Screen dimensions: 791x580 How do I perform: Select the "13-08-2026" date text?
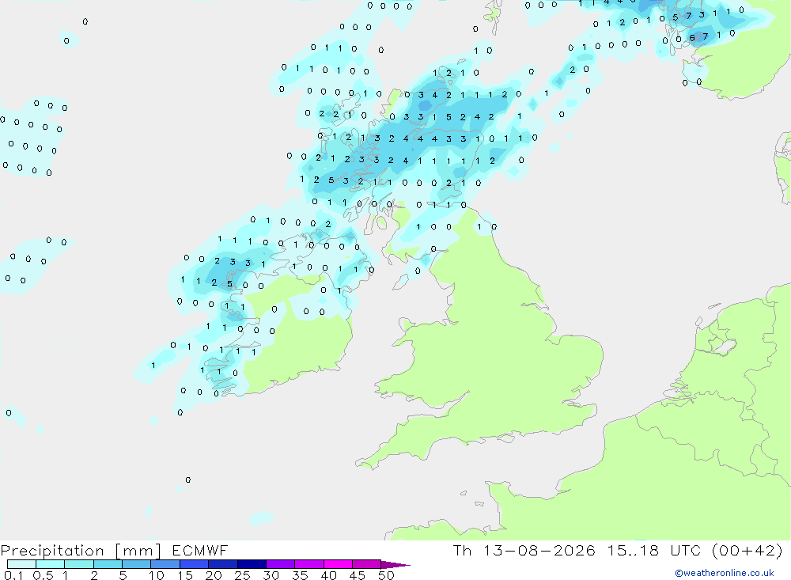pos(539,550)
